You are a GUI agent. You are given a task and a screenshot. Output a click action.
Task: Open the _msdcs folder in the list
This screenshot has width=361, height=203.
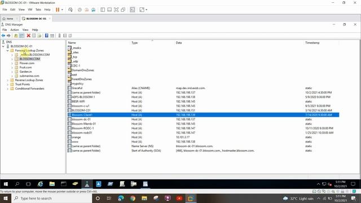tap(77, 48)
